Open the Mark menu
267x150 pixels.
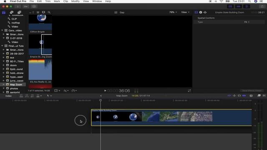57,1
